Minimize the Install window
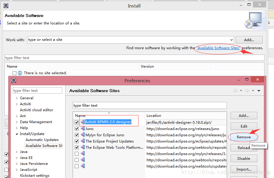The width and height of the screenshot is (274, 178). tap(241, 5)
